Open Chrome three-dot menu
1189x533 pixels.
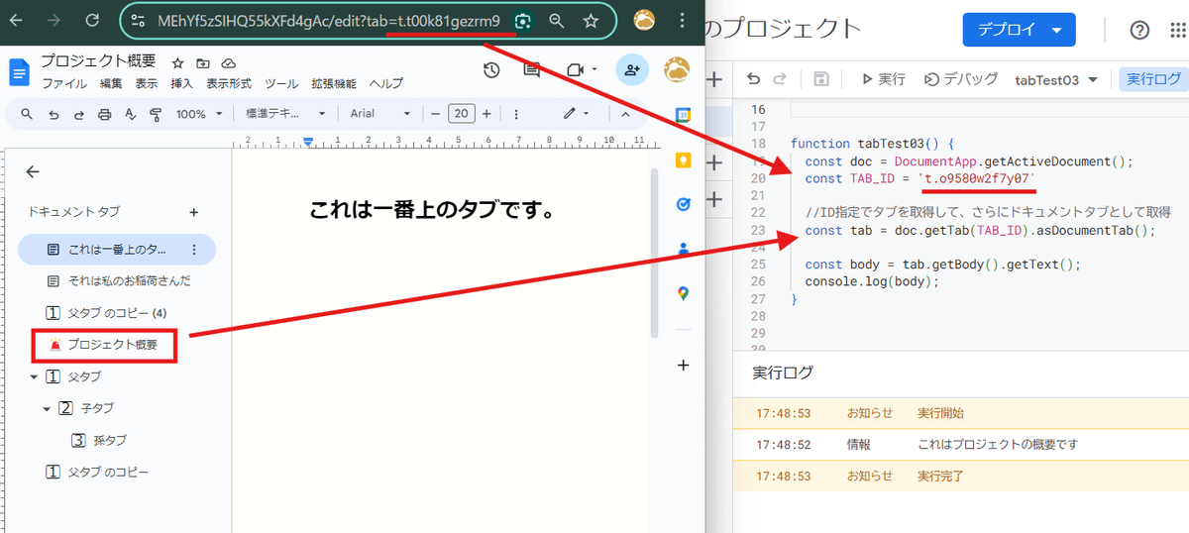tap(682, 20)
